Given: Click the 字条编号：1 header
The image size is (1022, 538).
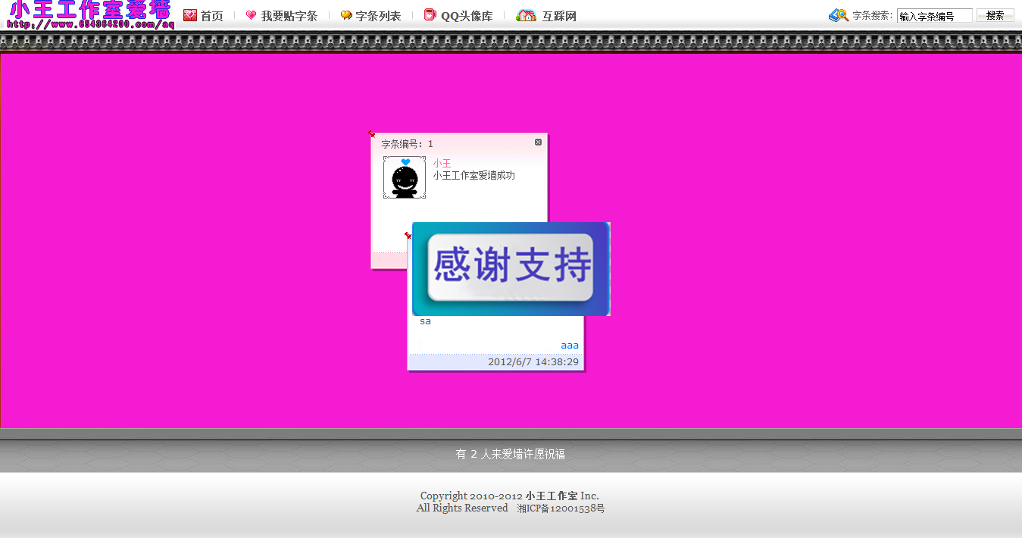Looking at the screenshot, I should [x=407, y=144].
